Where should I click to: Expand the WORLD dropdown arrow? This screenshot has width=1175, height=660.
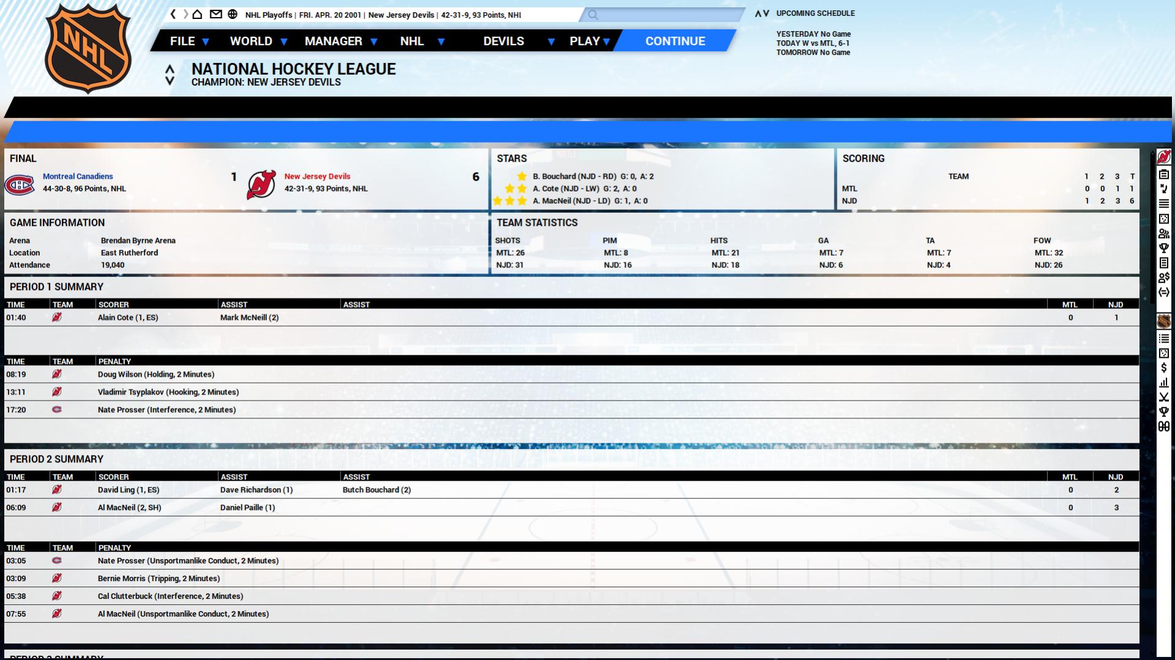click(283, 42)
